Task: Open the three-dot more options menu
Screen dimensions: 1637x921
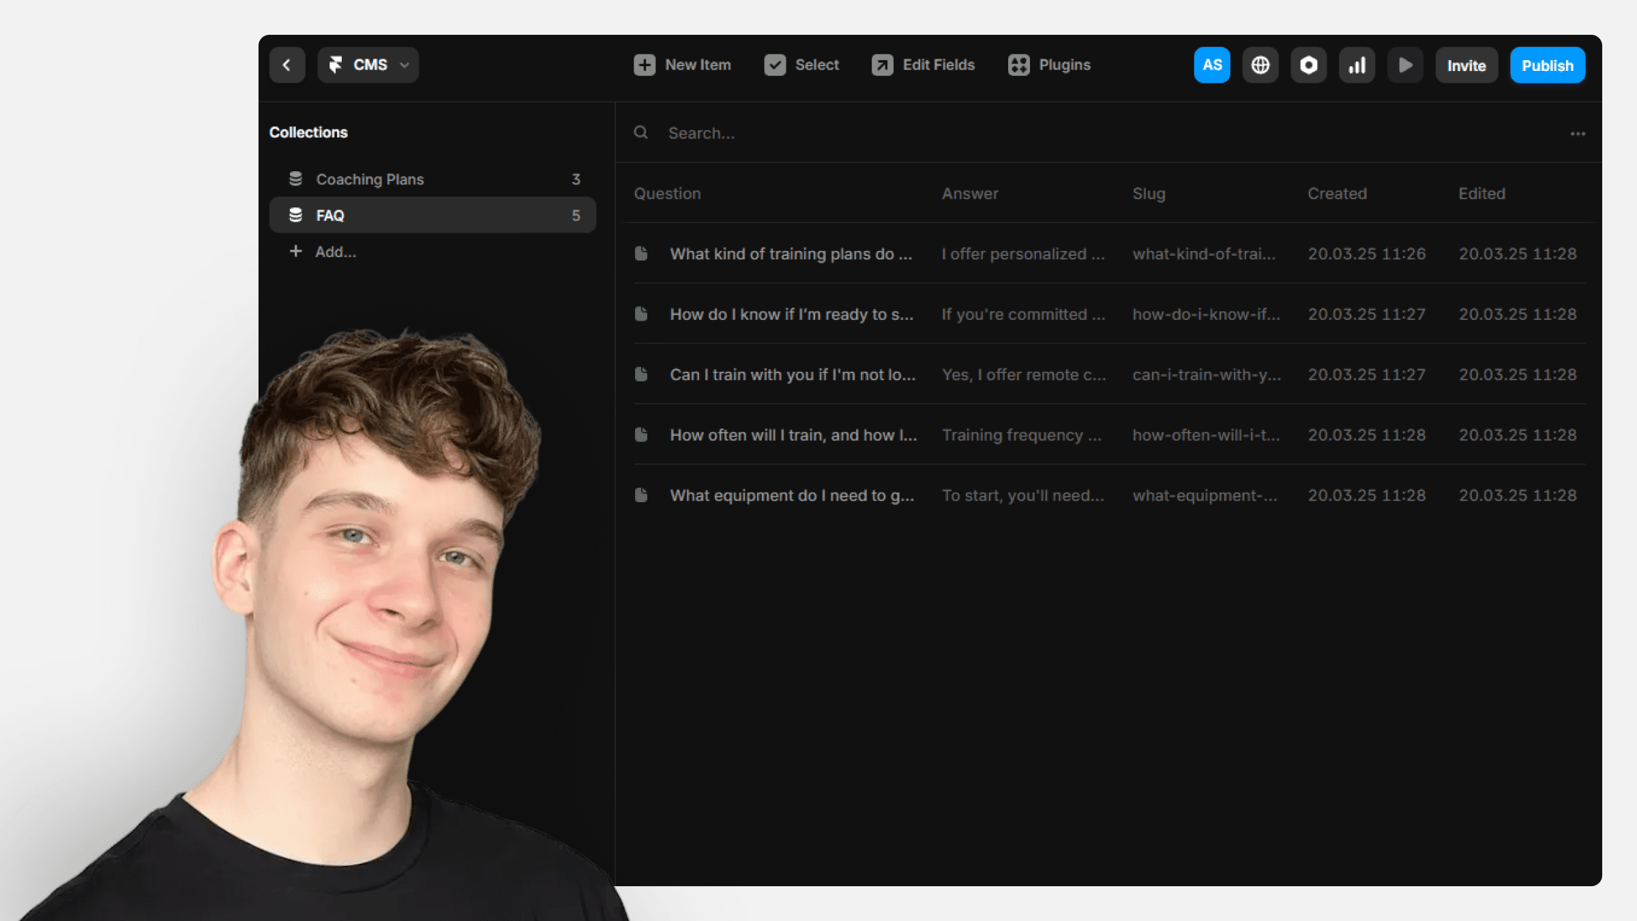Action: click(x=1578, y=134)
